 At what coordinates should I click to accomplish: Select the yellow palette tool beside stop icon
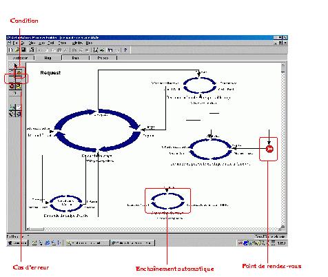(x=19, y=86)
